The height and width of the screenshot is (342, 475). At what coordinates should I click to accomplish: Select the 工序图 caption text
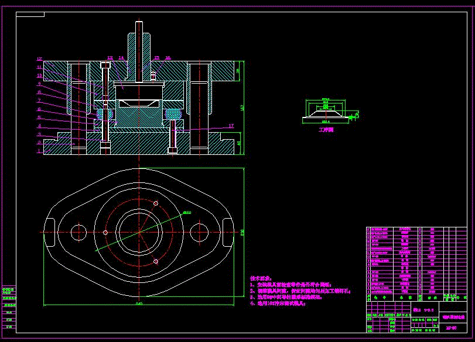326,130
